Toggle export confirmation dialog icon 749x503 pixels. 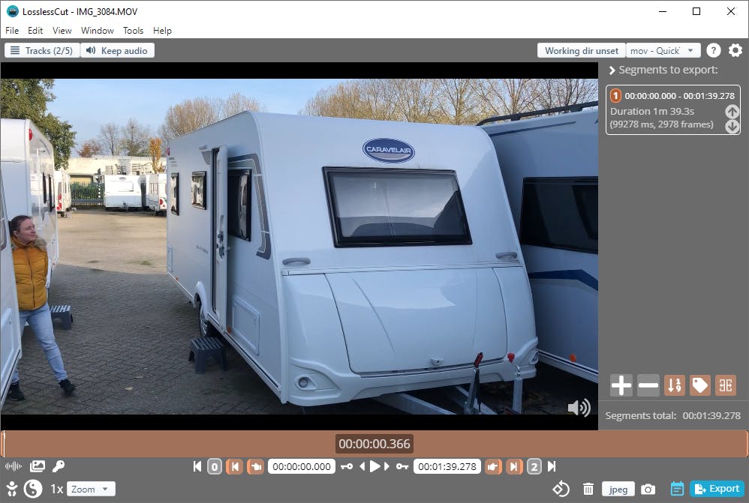pos(677,489)
